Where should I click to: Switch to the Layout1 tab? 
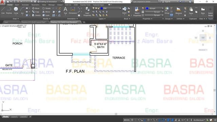[x=14, y=117]
